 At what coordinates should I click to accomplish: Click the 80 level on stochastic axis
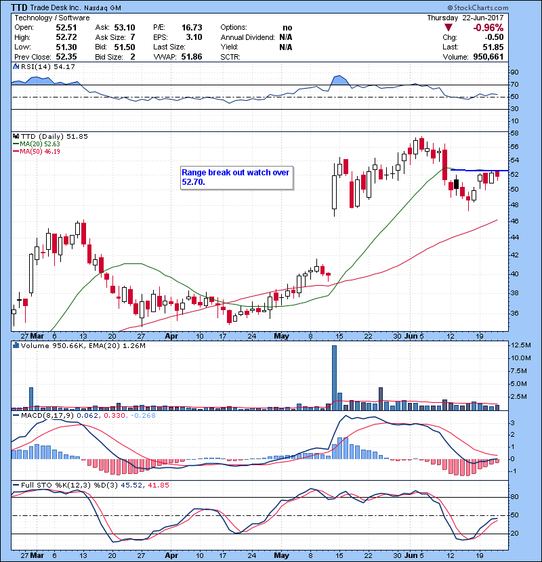coord(514,497)
